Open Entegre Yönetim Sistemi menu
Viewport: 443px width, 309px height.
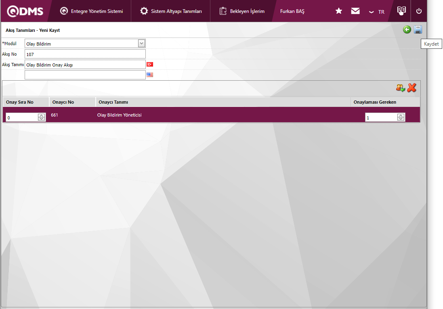point(92,11)
